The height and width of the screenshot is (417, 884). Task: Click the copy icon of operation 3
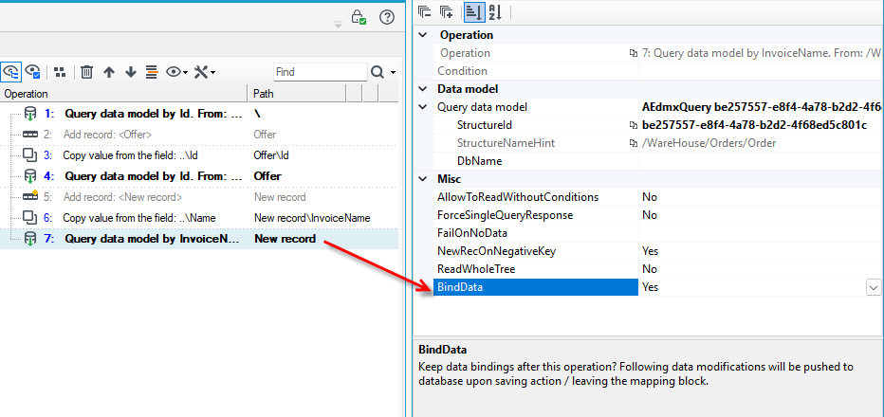click(30, 155)
